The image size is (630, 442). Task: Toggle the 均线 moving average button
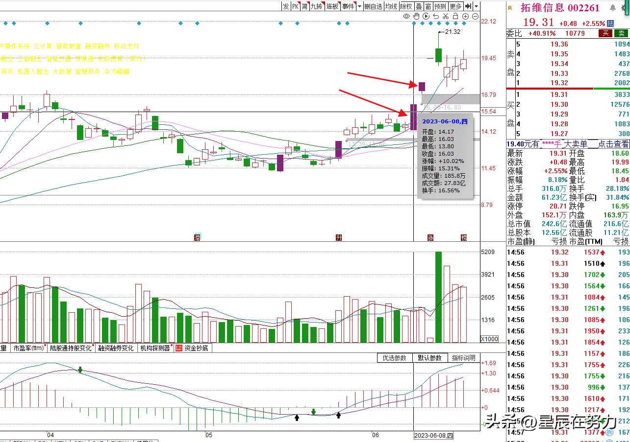[x=391, y=6]
